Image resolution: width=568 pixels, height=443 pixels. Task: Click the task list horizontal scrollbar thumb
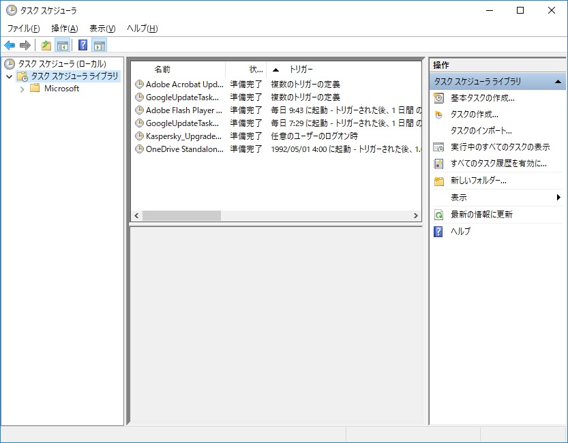pos(181,215)
